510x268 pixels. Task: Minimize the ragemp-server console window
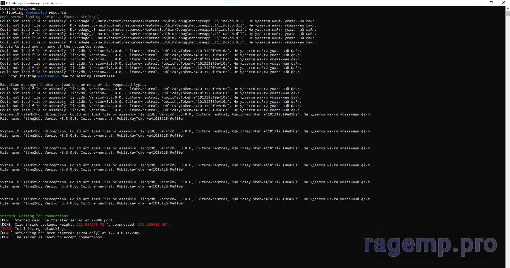point(479,3)
